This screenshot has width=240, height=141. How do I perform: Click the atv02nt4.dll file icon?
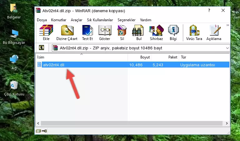click(39, 64)
